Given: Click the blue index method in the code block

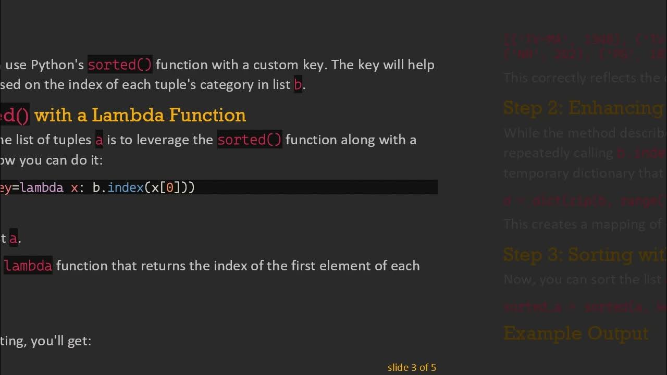Looking at the screenshot, I should [x=126, y=187].
